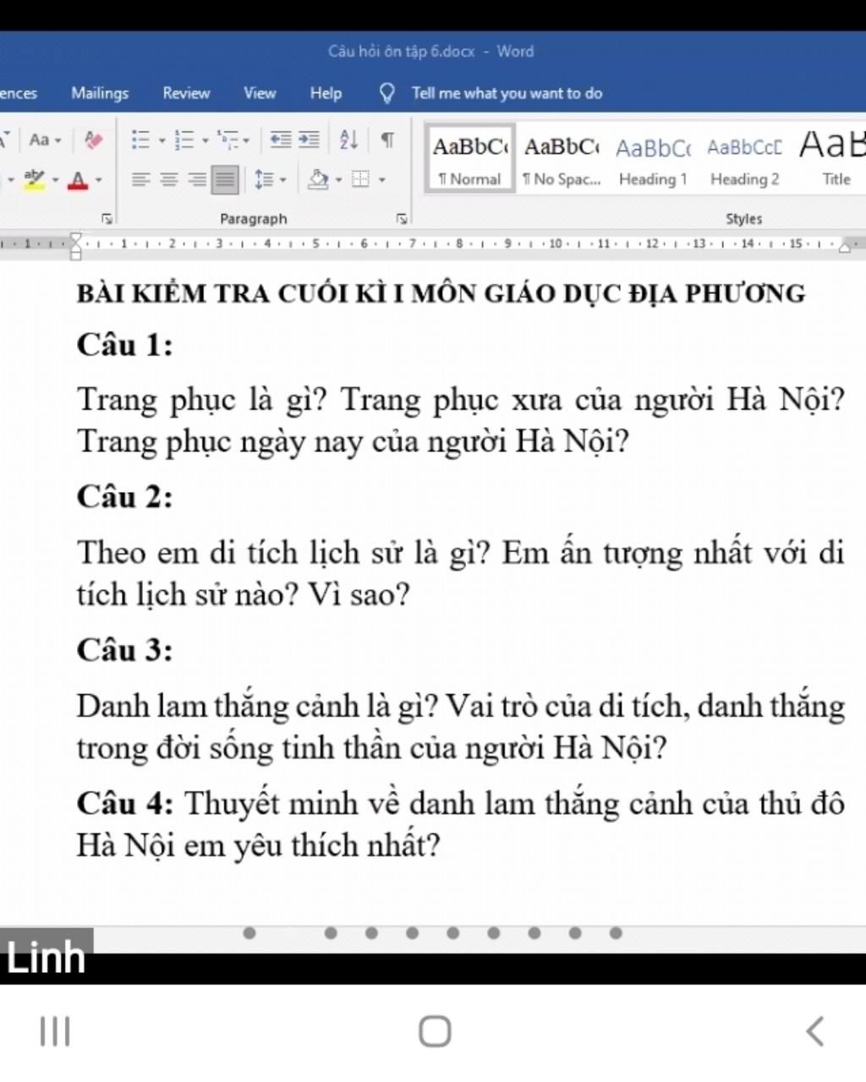Decrease paragraph indent
866x1082 pixels.
coord(281,139)
